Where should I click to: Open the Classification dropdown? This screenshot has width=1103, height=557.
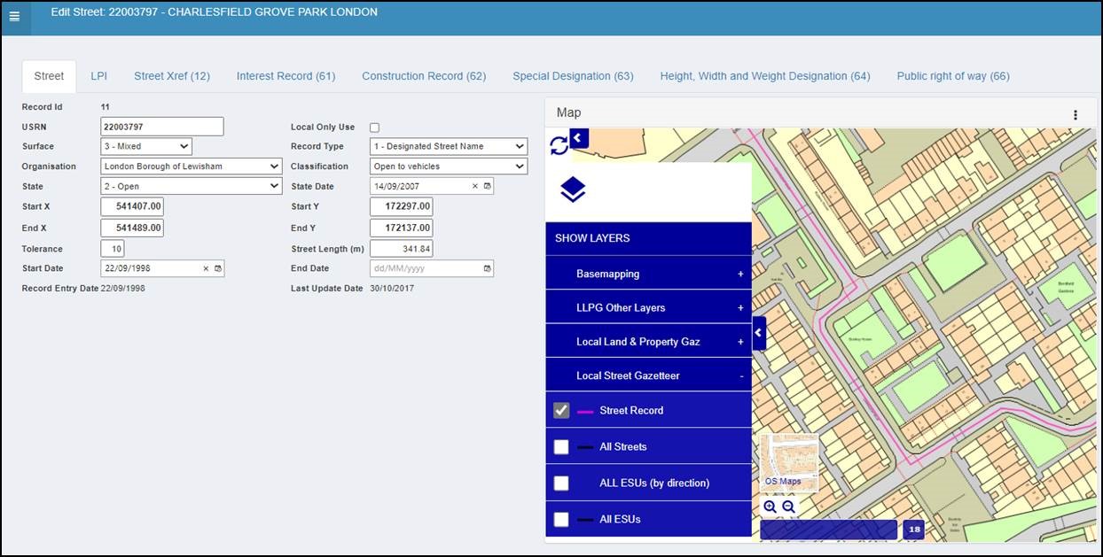[x=449, y=166]
